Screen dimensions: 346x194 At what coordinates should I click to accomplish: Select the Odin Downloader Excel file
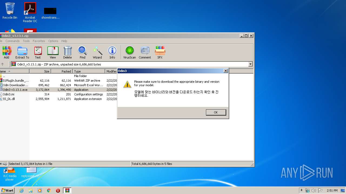point(59,85)
